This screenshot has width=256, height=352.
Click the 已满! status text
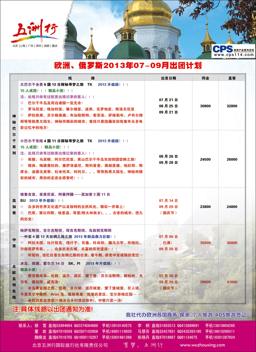[x=168, y=243]
